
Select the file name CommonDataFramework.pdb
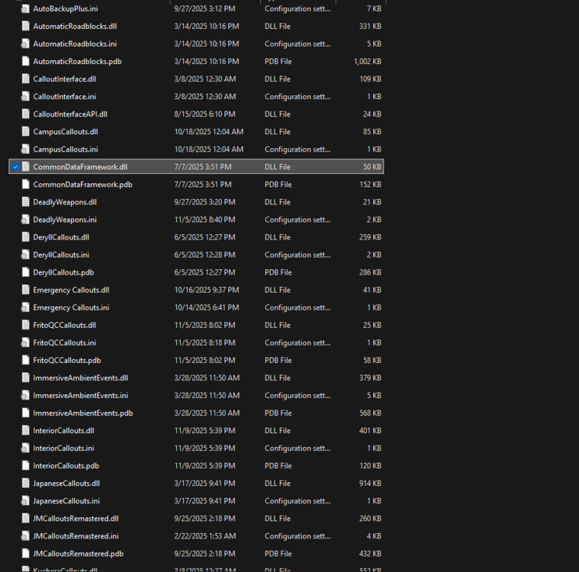tap(82, 185)
